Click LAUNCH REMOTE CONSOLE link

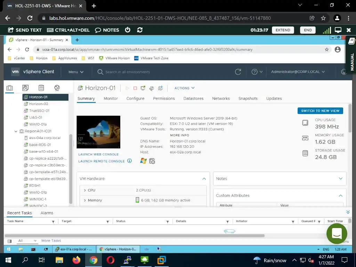101,161
